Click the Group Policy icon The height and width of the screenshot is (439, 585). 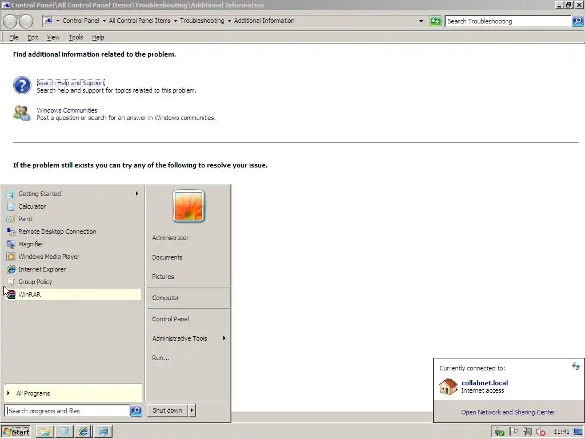pos(11,282)
